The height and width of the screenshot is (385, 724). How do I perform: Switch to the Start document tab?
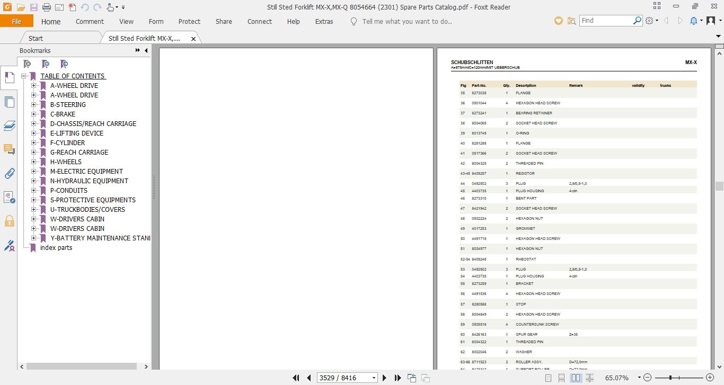36,38
